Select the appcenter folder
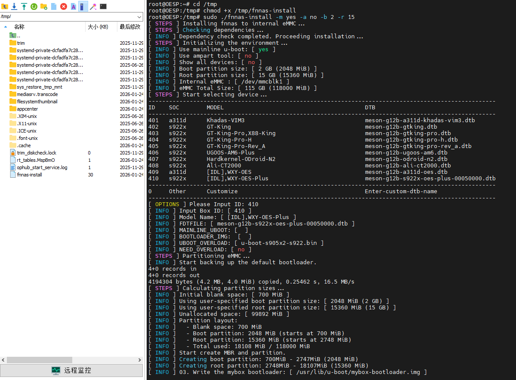 pos(27,109)
